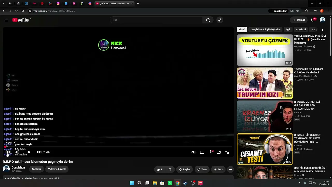
Task: Open the Cengizhan channel name link
Action: 18,168
